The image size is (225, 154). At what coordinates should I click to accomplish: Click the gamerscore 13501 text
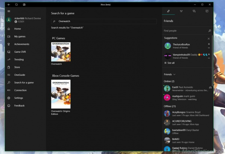21,22
